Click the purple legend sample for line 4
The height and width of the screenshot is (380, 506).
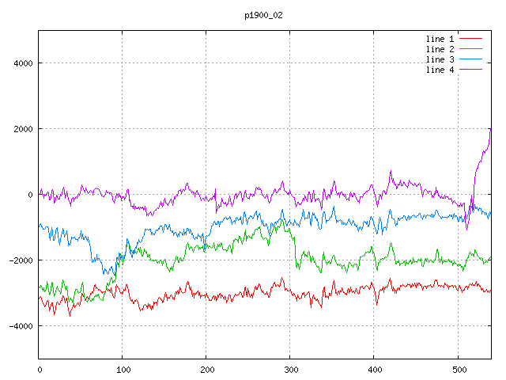(470, 70)
